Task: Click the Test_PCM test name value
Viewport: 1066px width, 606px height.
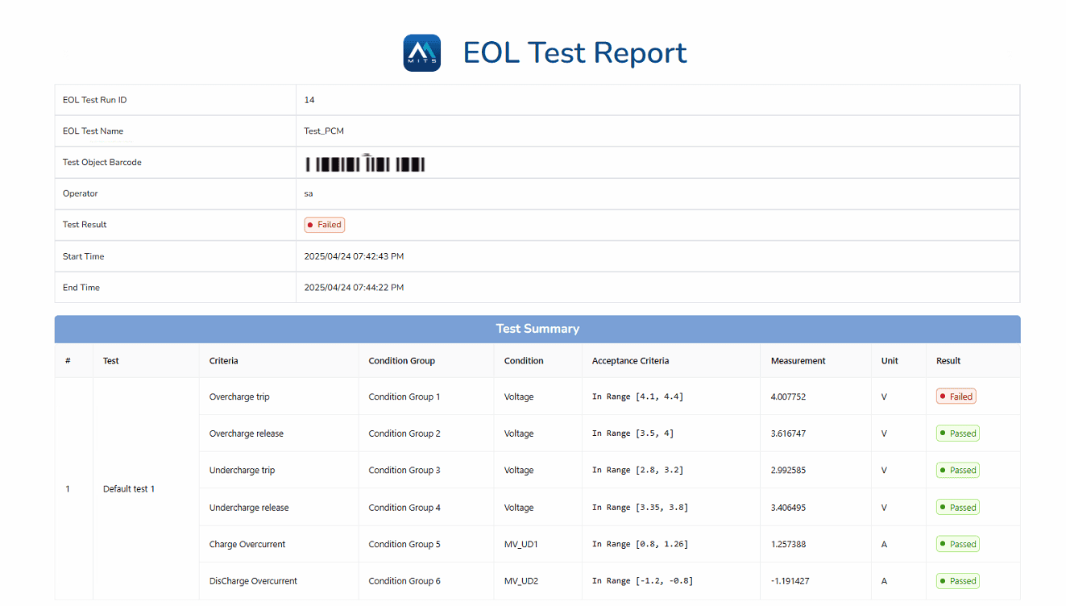Action: pyautogui.click(x=324, y=131)
